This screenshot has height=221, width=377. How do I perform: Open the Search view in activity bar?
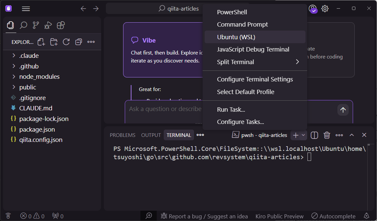click(23, 25)
